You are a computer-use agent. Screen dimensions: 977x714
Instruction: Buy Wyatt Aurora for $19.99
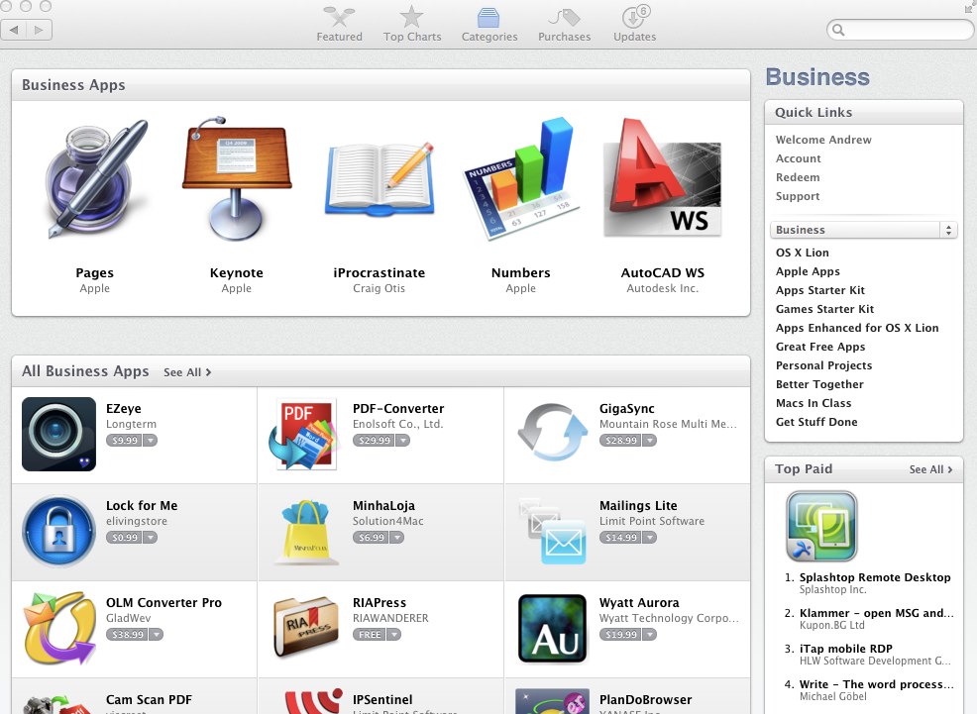tap(621, 635)
